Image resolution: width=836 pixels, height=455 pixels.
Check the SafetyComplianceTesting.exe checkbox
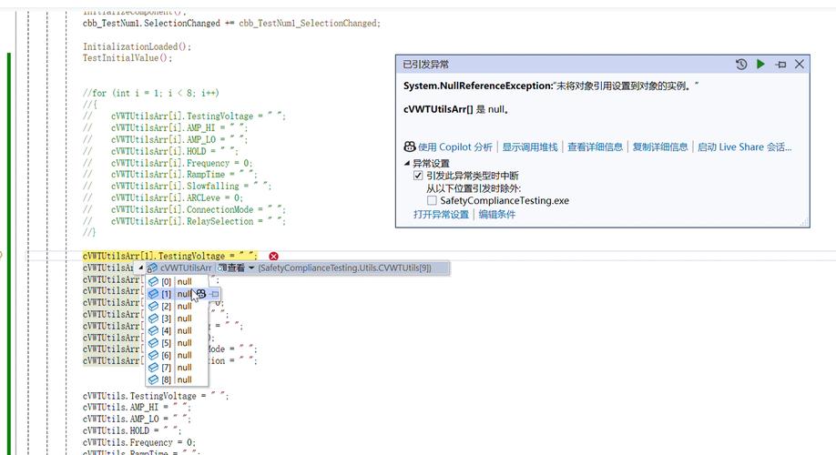coord(432,200)
